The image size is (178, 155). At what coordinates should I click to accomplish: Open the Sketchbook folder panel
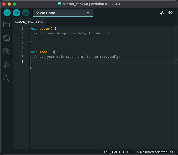[x=6, y=25]
